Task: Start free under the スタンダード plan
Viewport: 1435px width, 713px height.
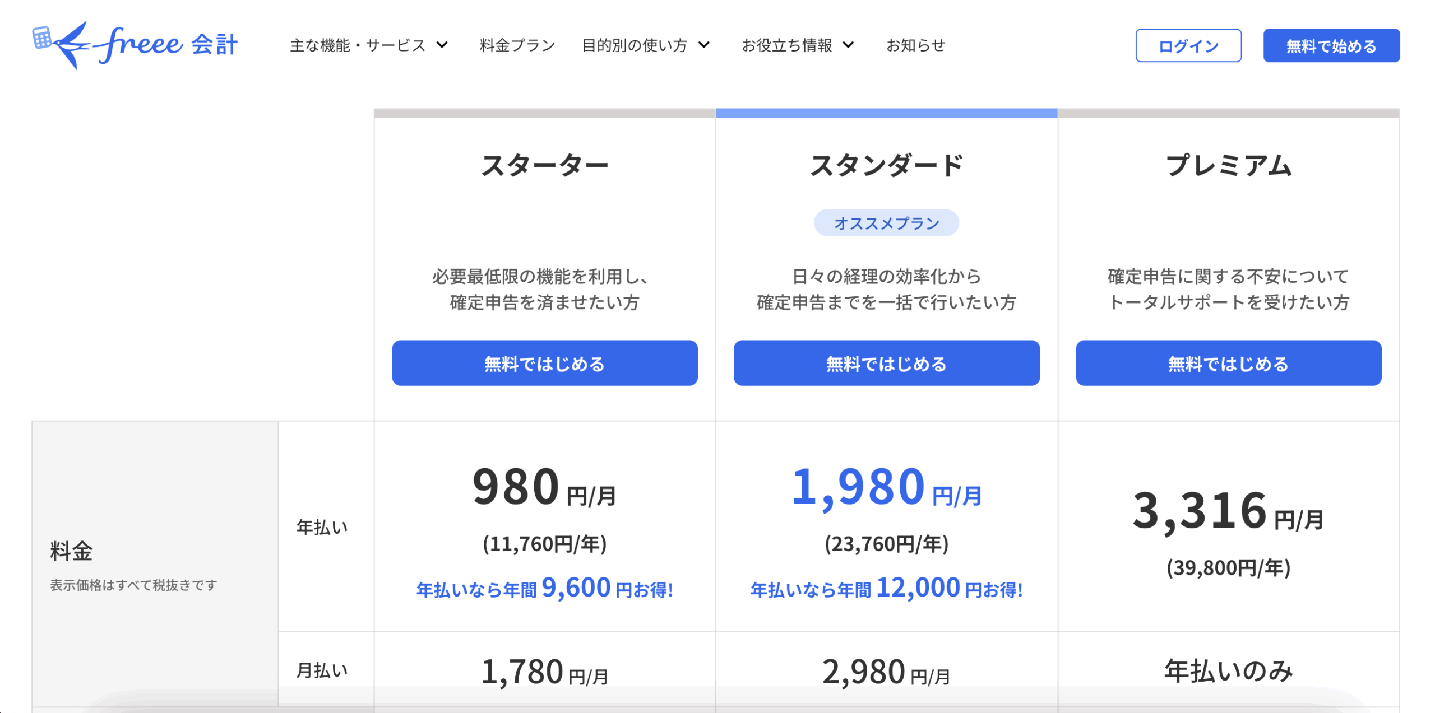Action: pyautogui.click(x=886, y=363)
